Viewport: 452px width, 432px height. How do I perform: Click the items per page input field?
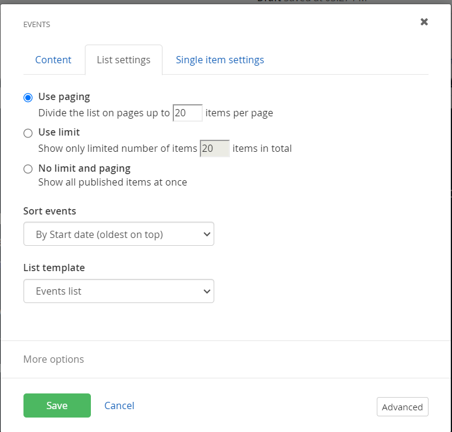coord(187,113)
